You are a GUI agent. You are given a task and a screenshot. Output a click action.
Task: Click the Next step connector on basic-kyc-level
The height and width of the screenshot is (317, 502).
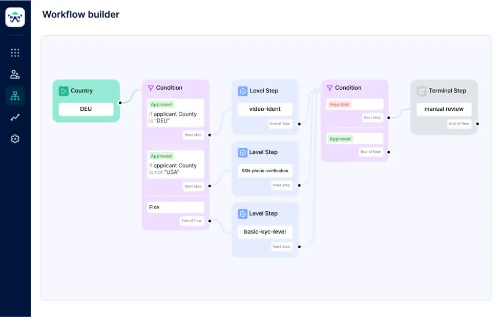(x=281, y=246)
